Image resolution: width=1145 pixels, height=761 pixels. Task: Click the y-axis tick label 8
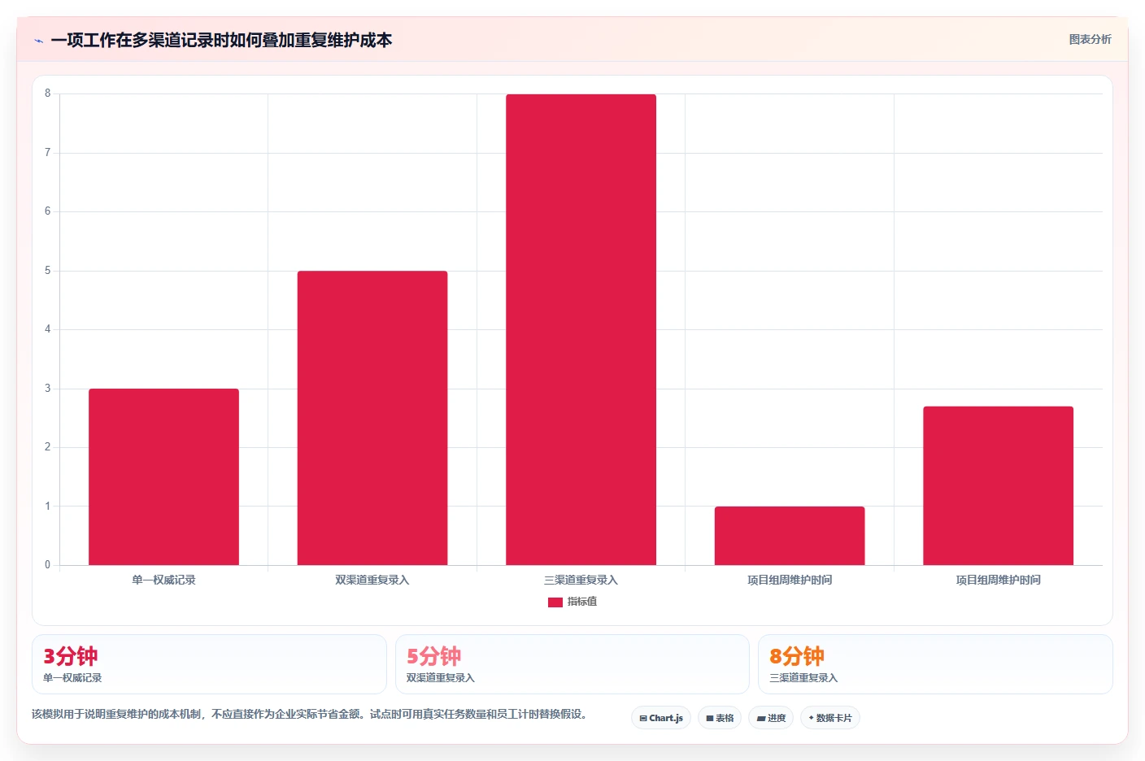pos(47,93)
